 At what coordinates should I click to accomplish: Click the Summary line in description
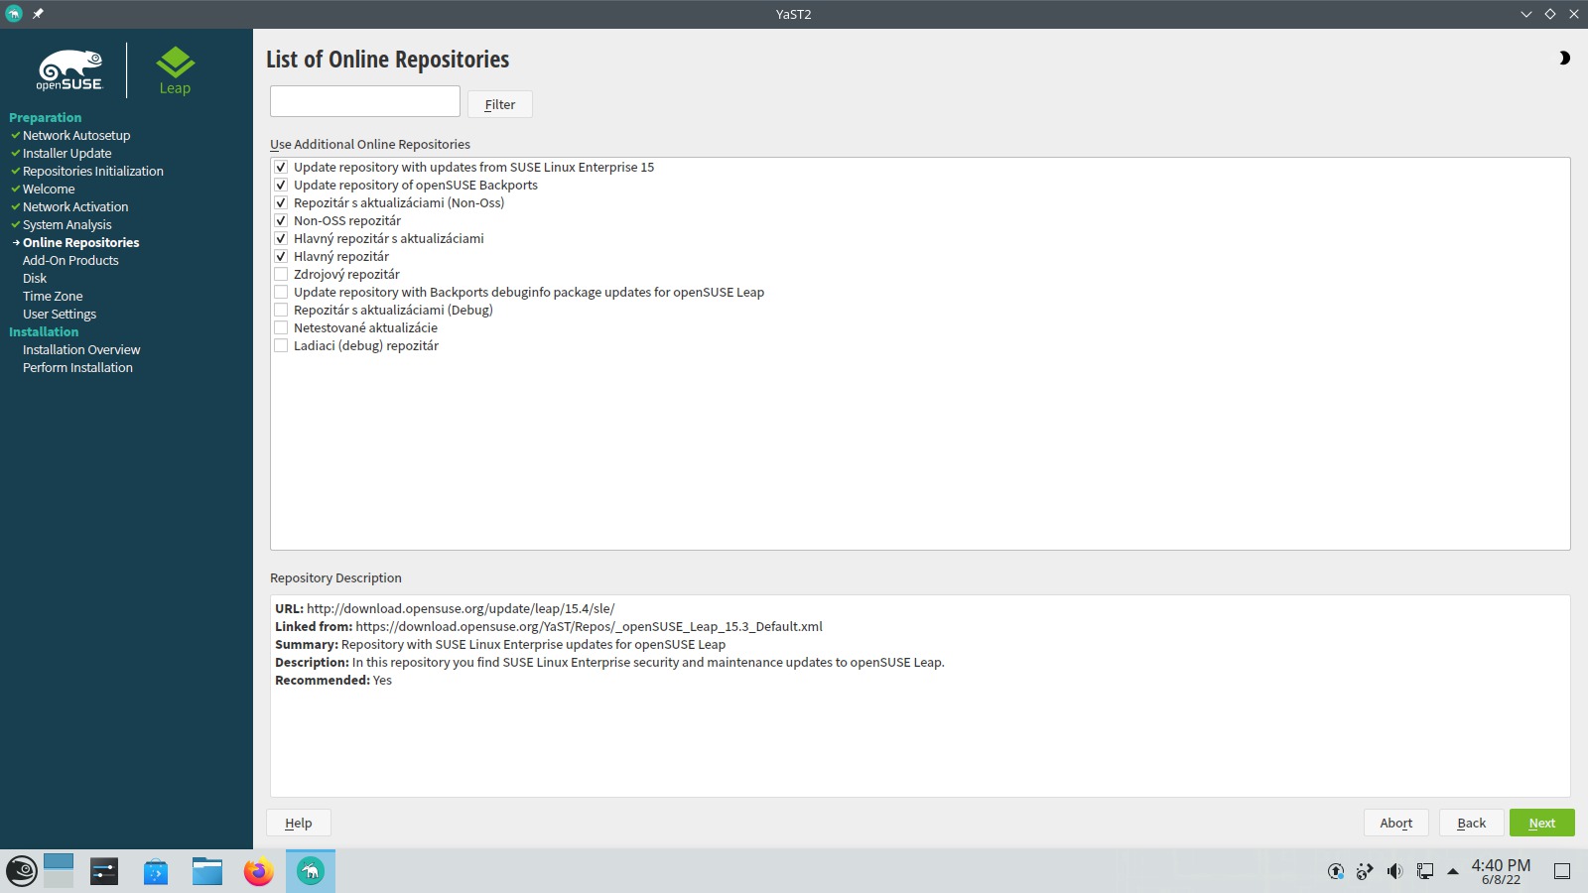tap(500, 644)
